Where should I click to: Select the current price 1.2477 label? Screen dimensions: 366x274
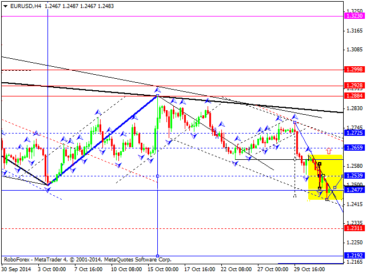coord(353,190)
